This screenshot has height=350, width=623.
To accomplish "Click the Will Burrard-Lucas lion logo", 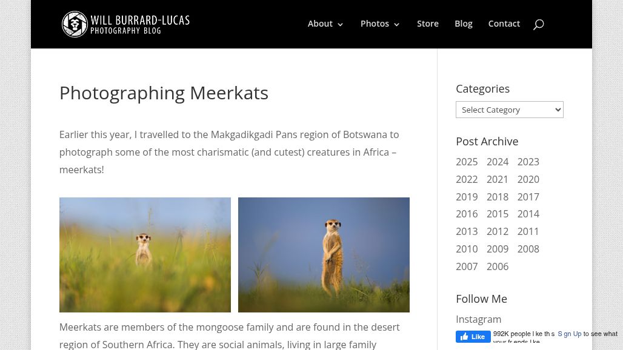I will coord(75,24).
